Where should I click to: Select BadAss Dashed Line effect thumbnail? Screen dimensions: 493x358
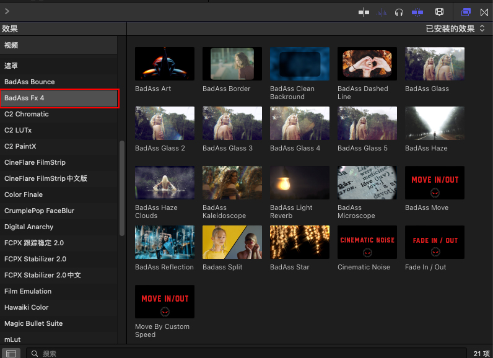click(x=367, y=64)
